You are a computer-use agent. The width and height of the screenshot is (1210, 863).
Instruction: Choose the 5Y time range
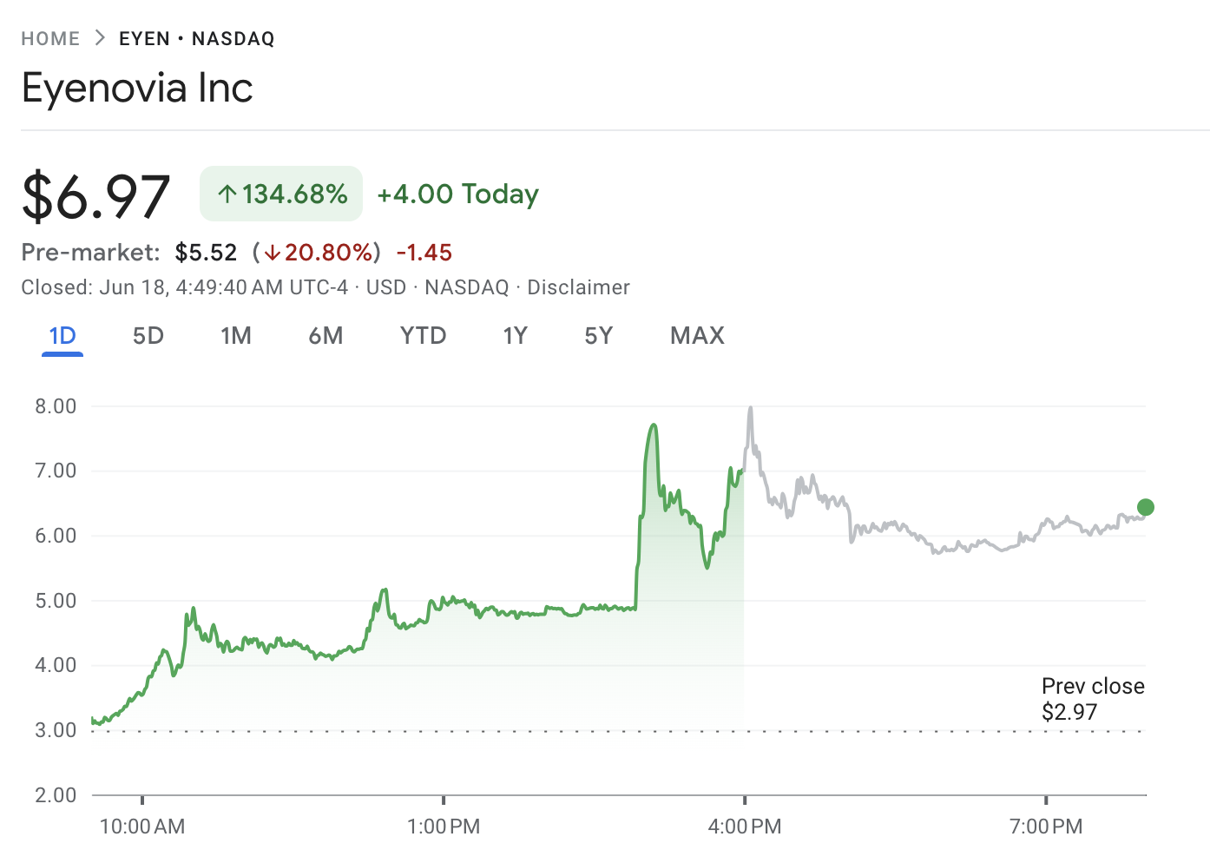click(599, 336)
